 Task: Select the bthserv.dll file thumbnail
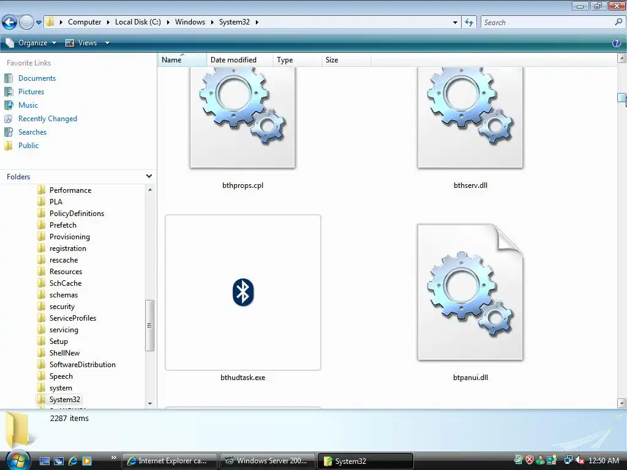(x=470, y=117)
